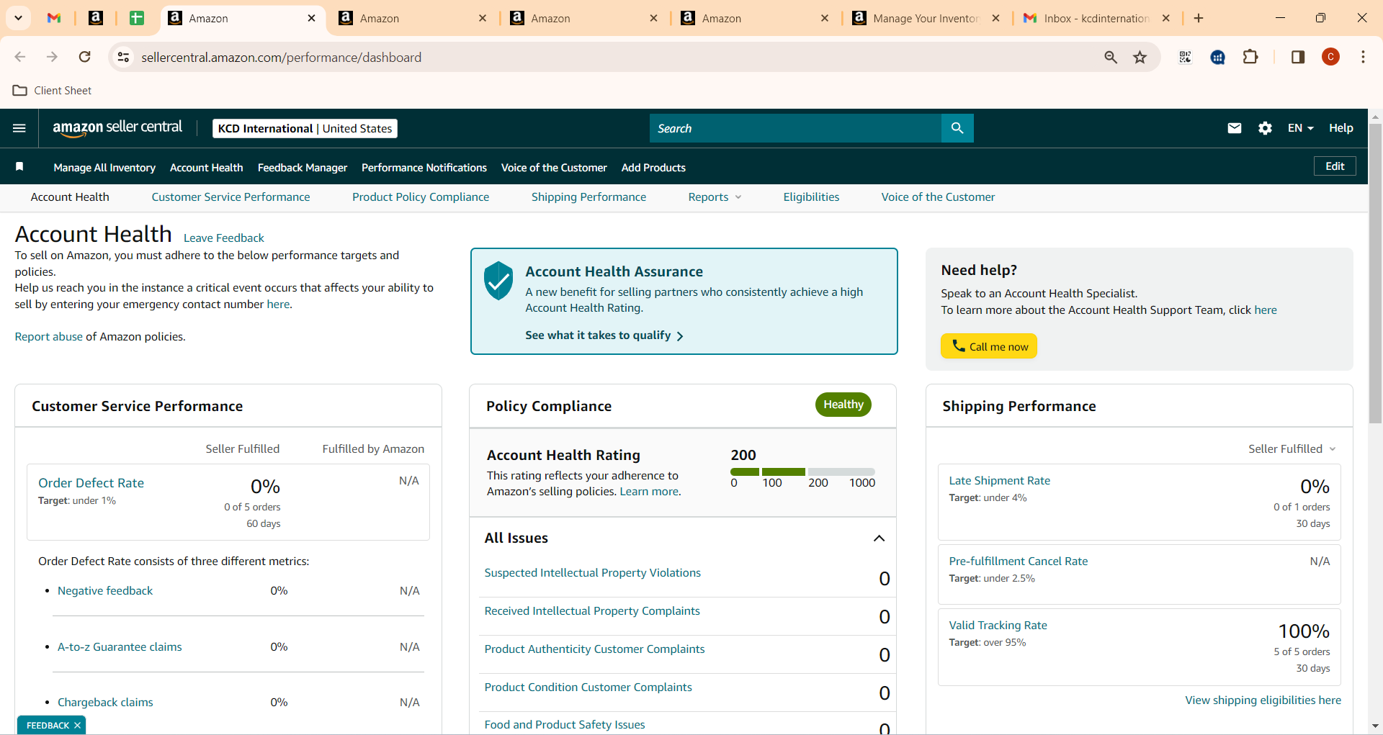Switch to the pinned Gmail tab

tap(54, 18)
